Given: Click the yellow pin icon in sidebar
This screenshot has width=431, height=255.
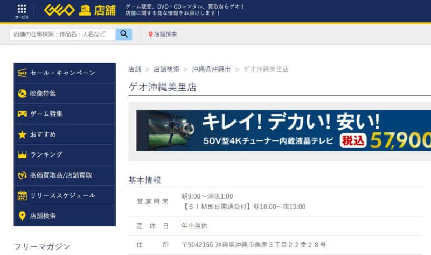Looking at the screenshot, I should point(22,216).
